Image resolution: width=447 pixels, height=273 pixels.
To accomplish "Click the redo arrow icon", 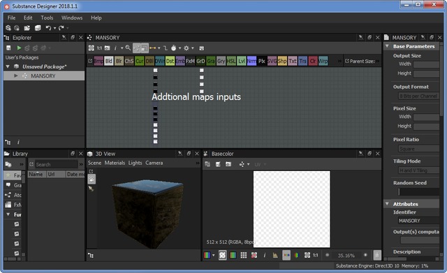I will (61, 28).
